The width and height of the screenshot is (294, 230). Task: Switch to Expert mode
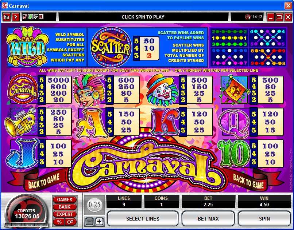click(65, 214)
